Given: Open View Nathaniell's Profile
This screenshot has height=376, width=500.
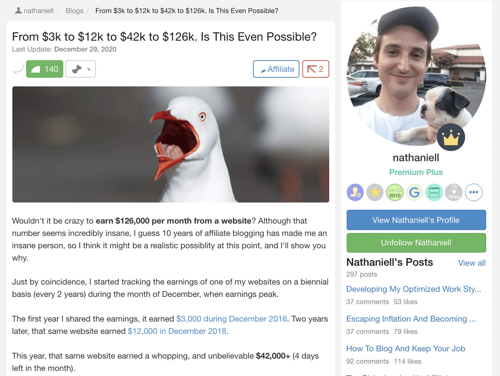Looking at the screenshot, I should point(416,220).
